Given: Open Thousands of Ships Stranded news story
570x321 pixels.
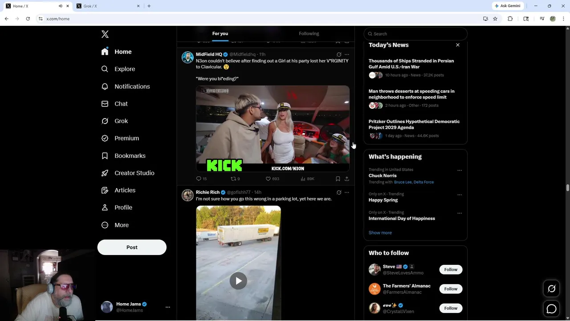Looking at the screenshot, I should (415, 68).
